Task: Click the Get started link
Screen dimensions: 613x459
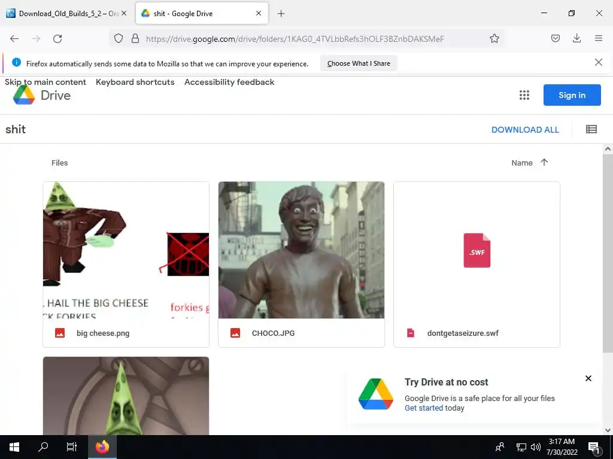Action: click(424, 408)
